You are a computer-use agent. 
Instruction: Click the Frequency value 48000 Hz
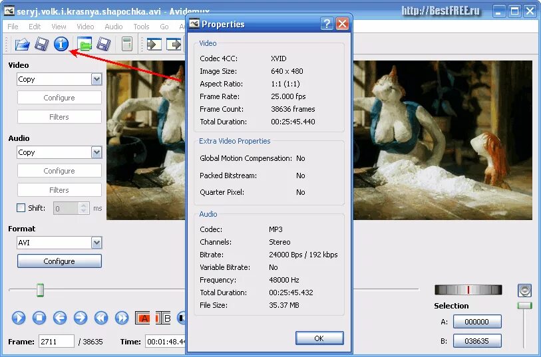click(x=284, y=280)
